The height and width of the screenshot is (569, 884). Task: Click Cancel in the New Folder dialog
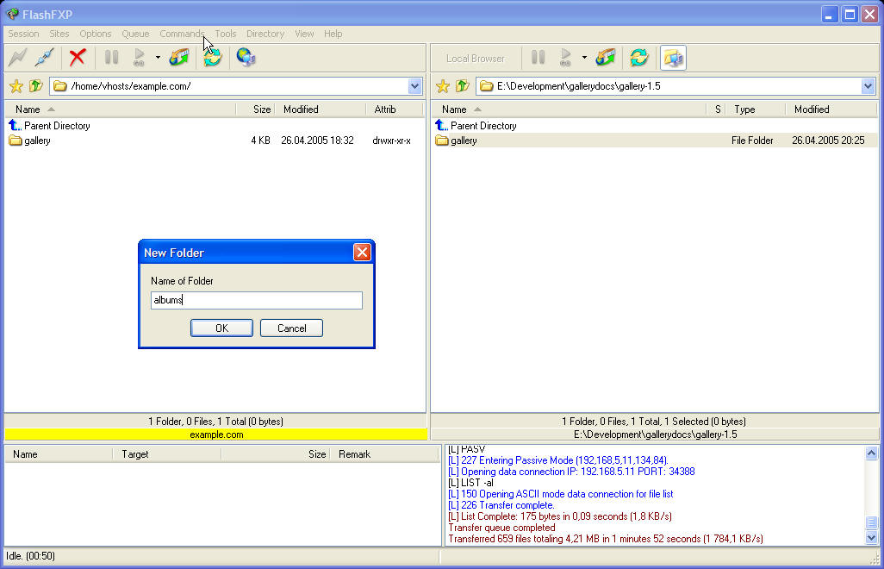pyautogui.click(x=291, y=328)
